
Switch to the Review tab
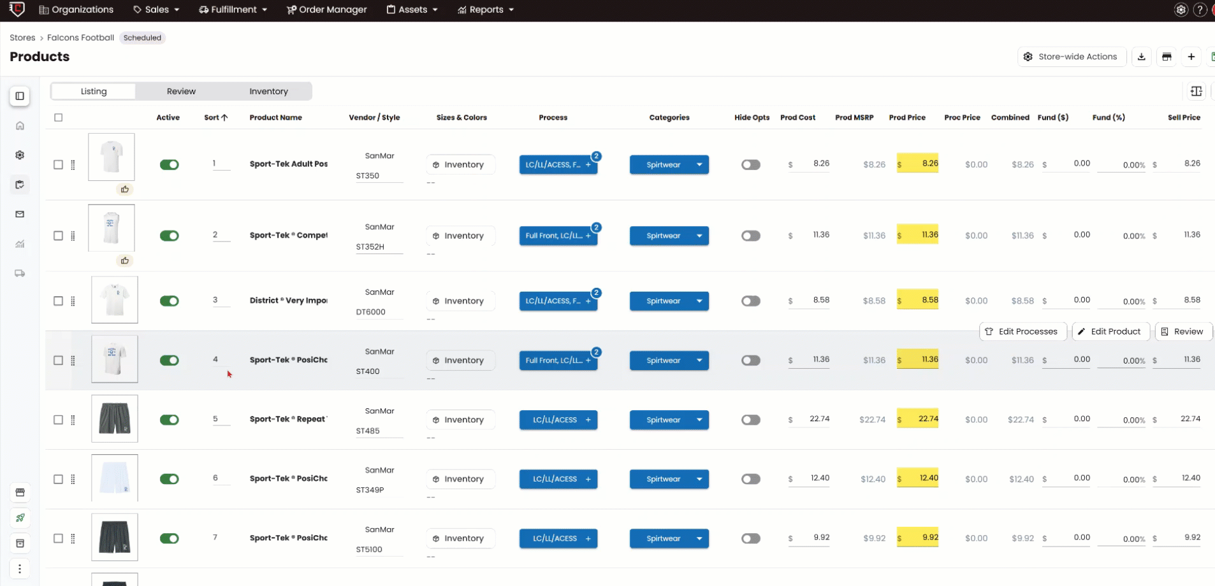181,92
